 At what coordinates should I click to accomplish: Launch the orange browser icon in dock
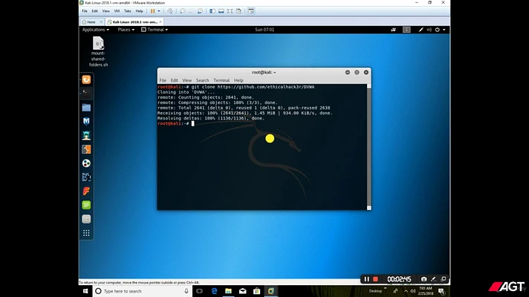pos(86,79)
